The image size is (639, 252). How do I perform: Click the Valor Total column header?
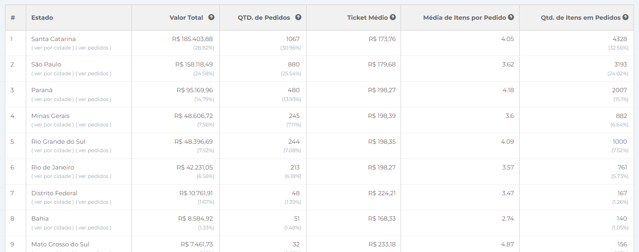(186, 18)
